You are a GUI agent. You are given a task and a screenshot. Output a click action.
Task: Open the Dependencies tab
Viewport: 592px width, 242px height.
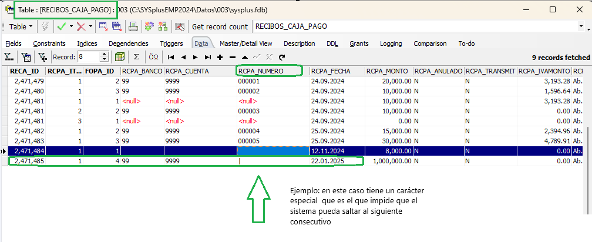pyautogui.click(x=129, y=43)
